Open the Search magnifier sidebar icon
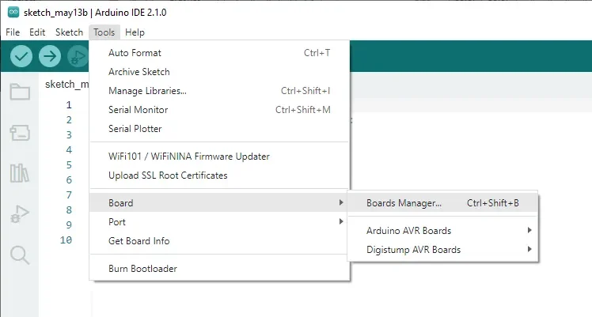 [20, 255]
